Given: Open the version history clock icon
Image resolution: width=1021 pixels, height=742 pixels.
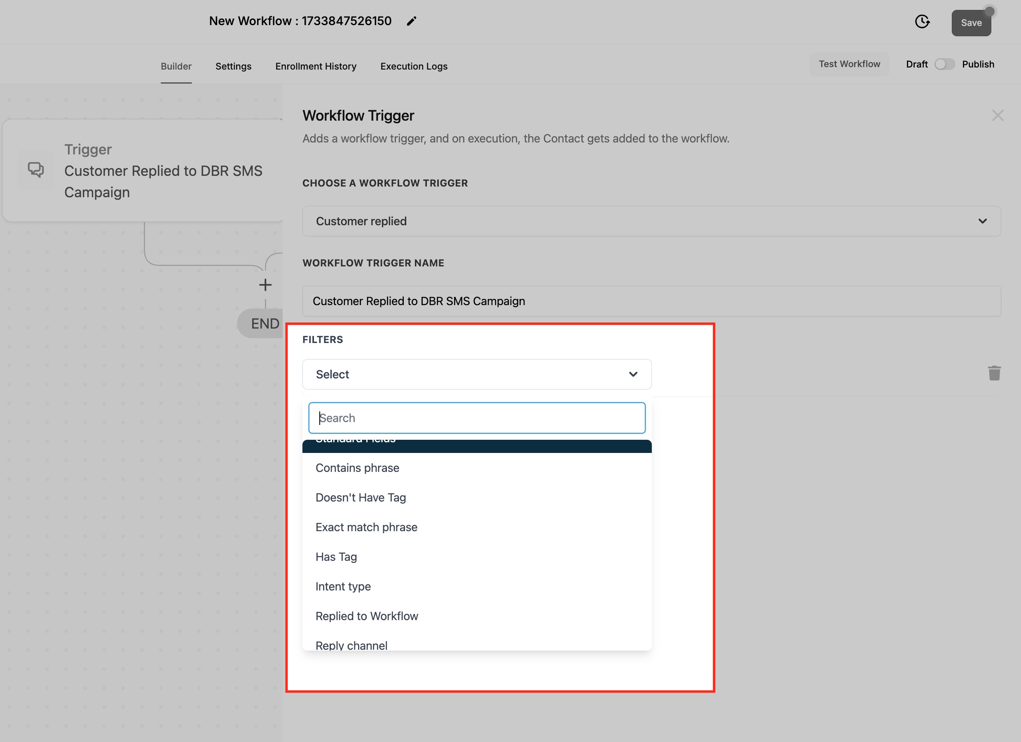Looking at the screenshot, I should coord(922,21).
